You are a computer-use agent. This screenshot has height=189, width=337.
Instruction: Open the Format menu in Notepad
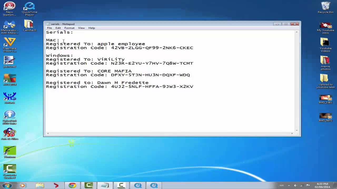coord(70,28)
